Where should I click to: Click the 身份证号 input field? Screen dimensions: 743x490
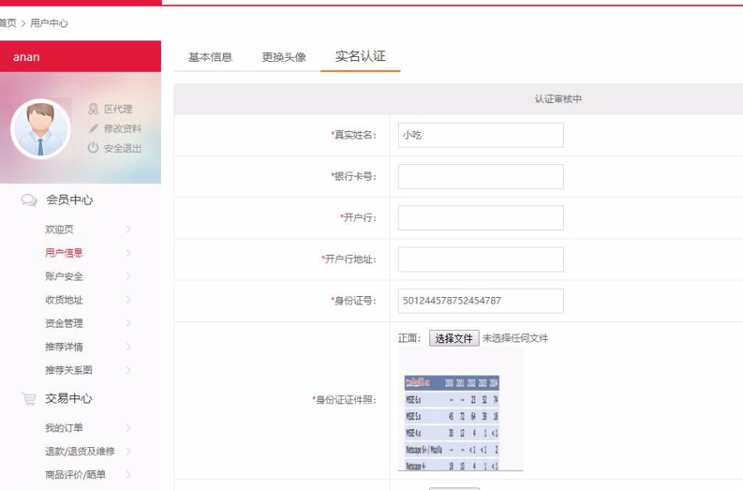coord(480,300)
